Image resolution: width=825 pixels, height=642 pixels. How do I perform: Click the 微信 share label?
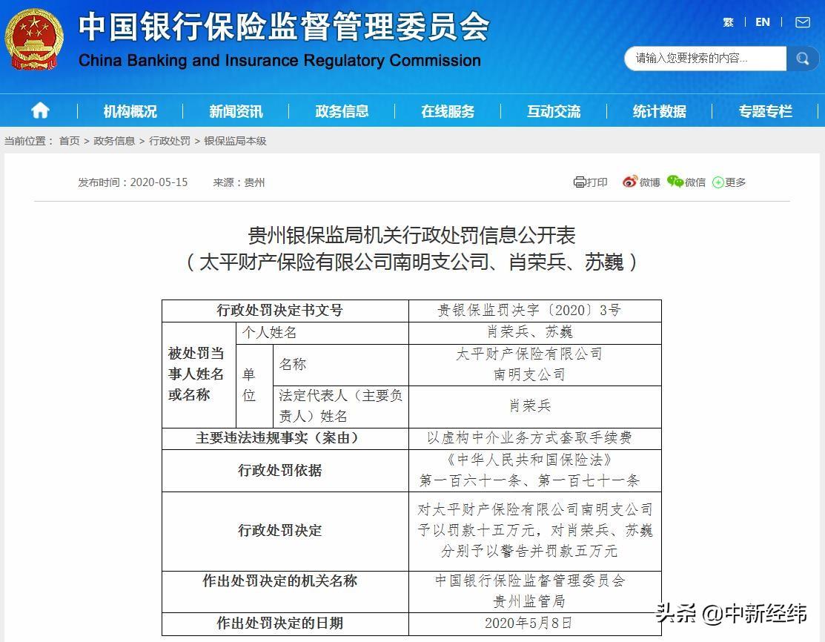pyautogui.click(x=695, y=182)
